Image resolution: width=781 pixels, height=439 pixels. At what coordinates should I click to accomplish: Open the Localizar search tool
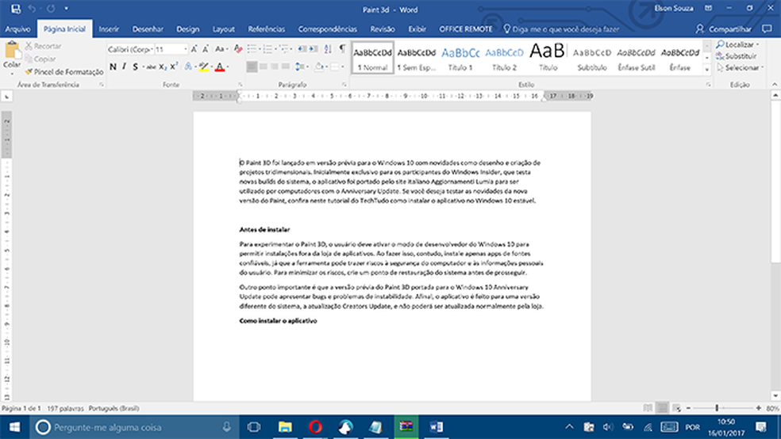click(x=738, y=44)
